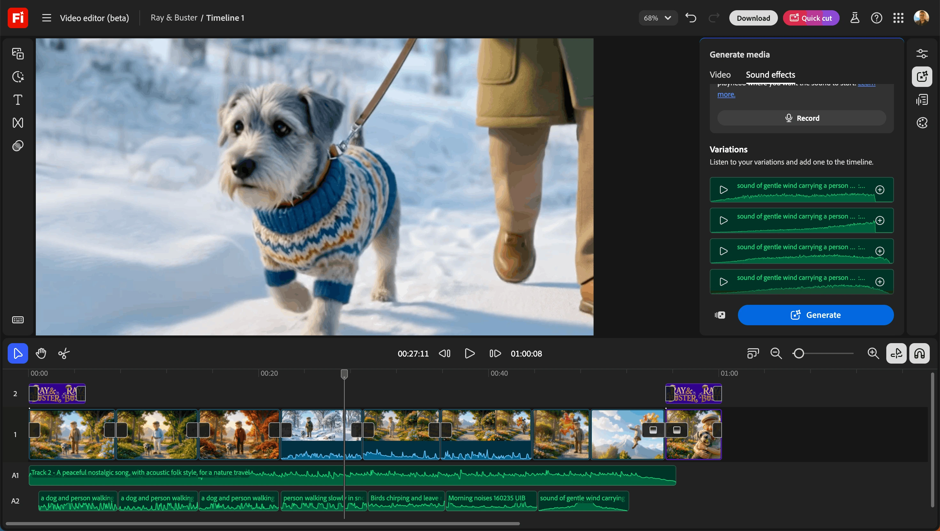The width and height of the screenshot is (940, 531).
Task: Open the hamburger menu next to the logo
Action: click(x=46, y=18)
